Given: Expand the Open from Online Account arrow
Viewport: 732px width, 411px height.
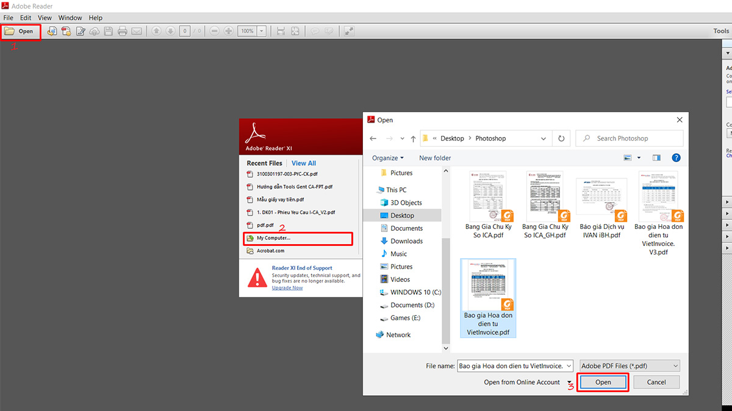Looking at the screenshot, I should (569, 383).
